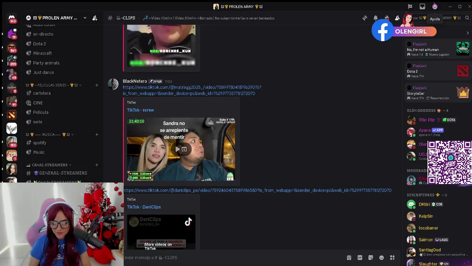
Task: Select the server icon with 183 badge
Action: (12, 141)
